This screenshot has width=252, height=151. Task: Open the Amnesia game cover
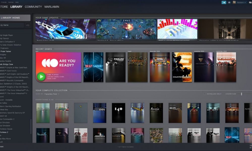tap(156, 113)
